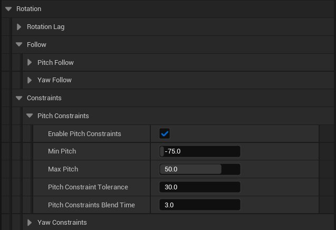Click the Constraints header label

coord(44,98)
